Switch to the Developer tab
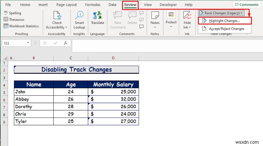 168,5
